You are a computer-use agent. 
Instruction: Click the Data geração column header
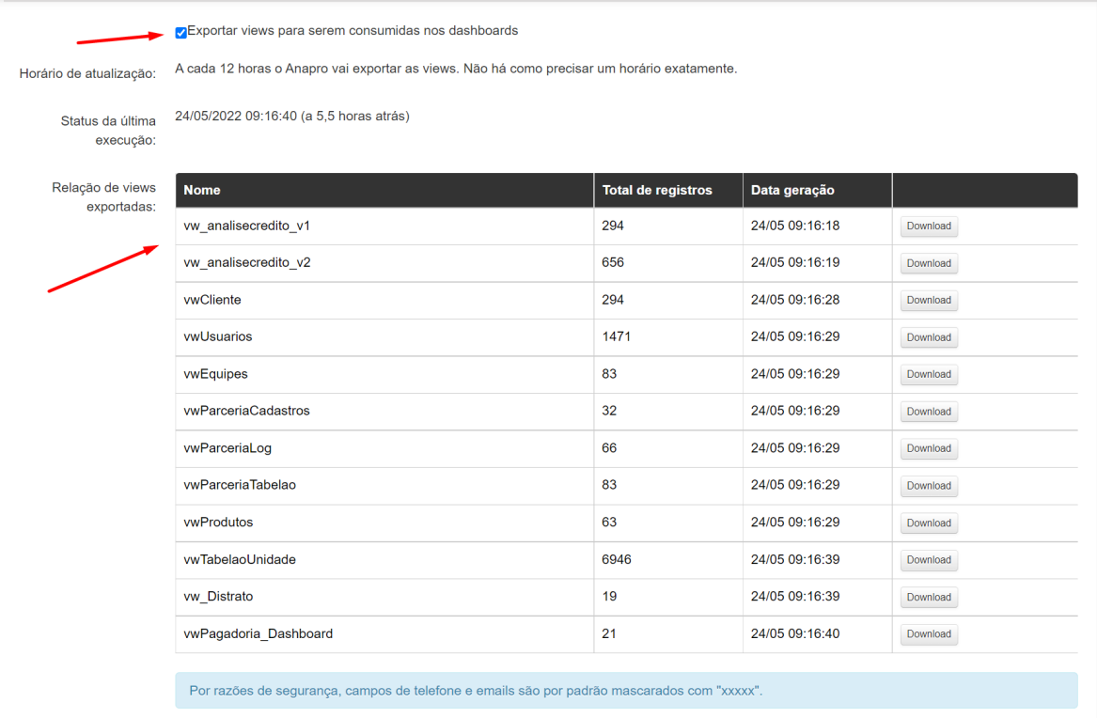click(792, 190)
